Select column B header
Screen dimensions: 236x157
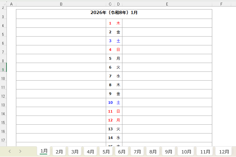point(61,4)
